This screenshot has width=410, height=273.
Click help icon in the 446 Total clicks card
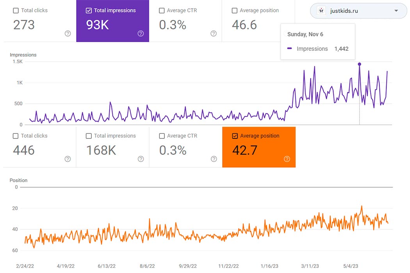pyautogui.click(x=68, y=159)
